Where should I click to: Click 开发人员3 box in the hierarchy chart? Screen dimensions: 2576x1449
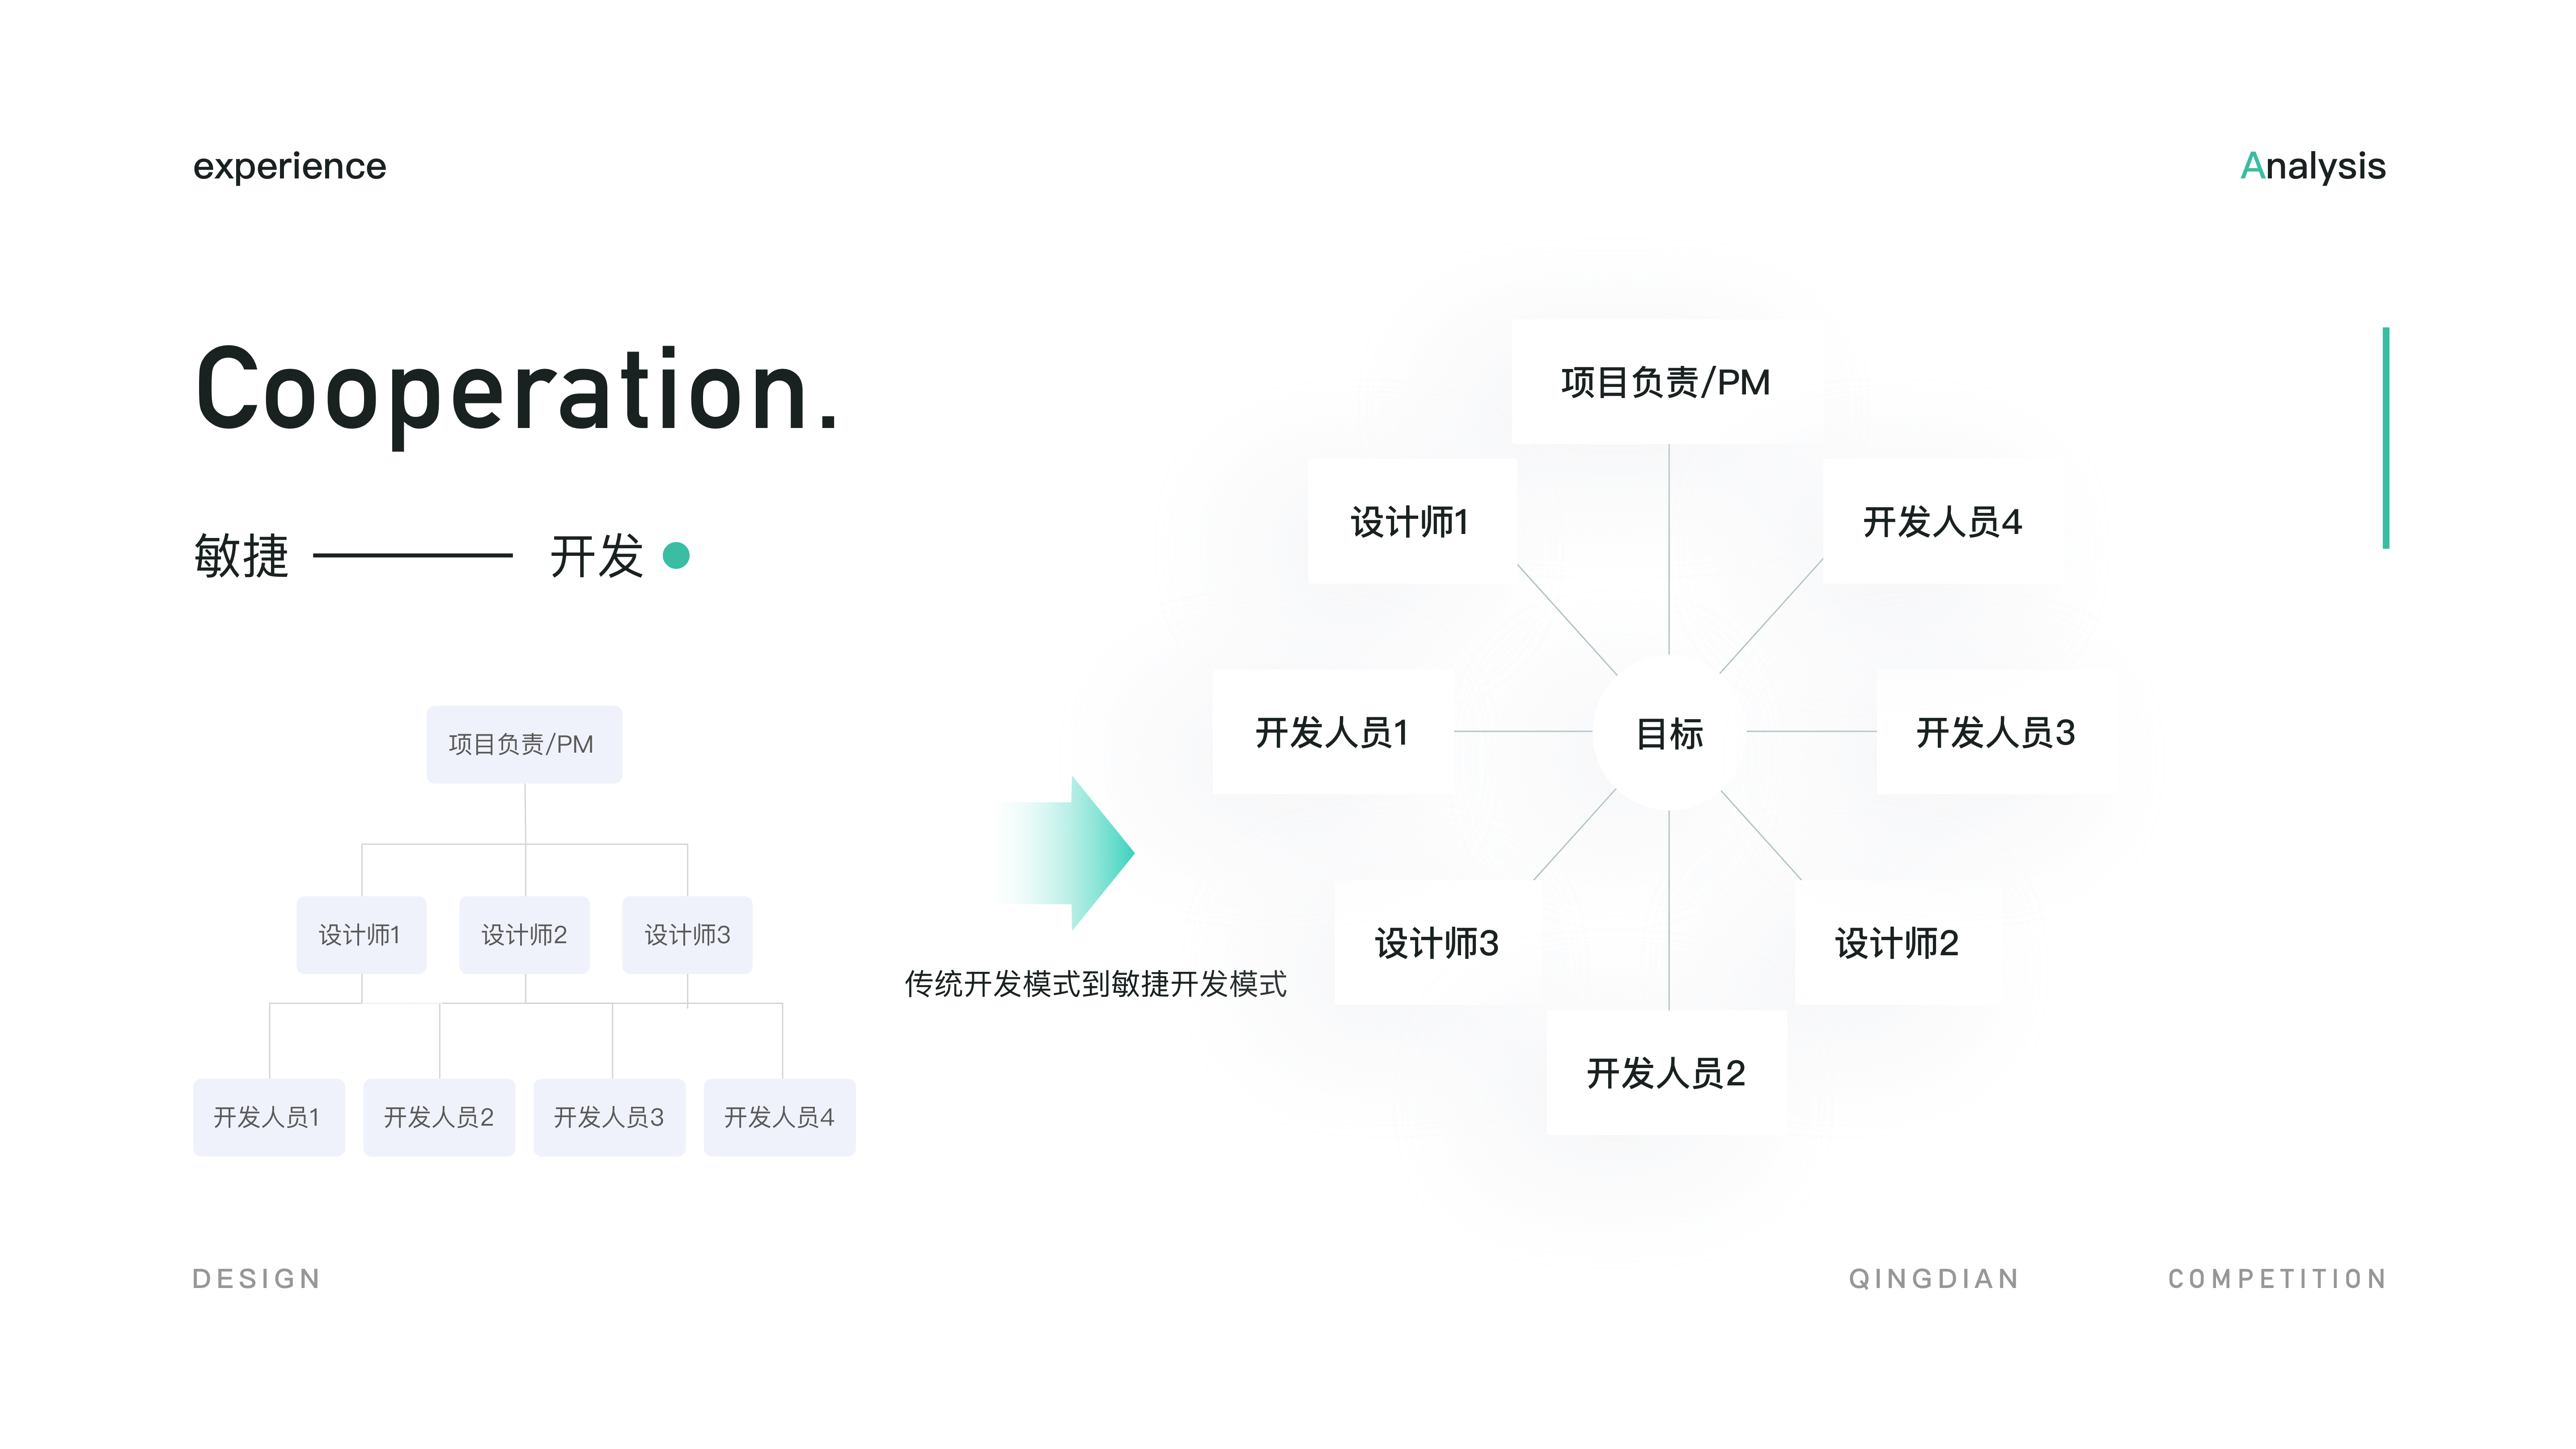pos(609,1117)
